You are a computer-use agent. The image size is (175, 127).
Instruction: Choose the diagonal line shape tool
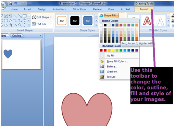tap(15, 16)
